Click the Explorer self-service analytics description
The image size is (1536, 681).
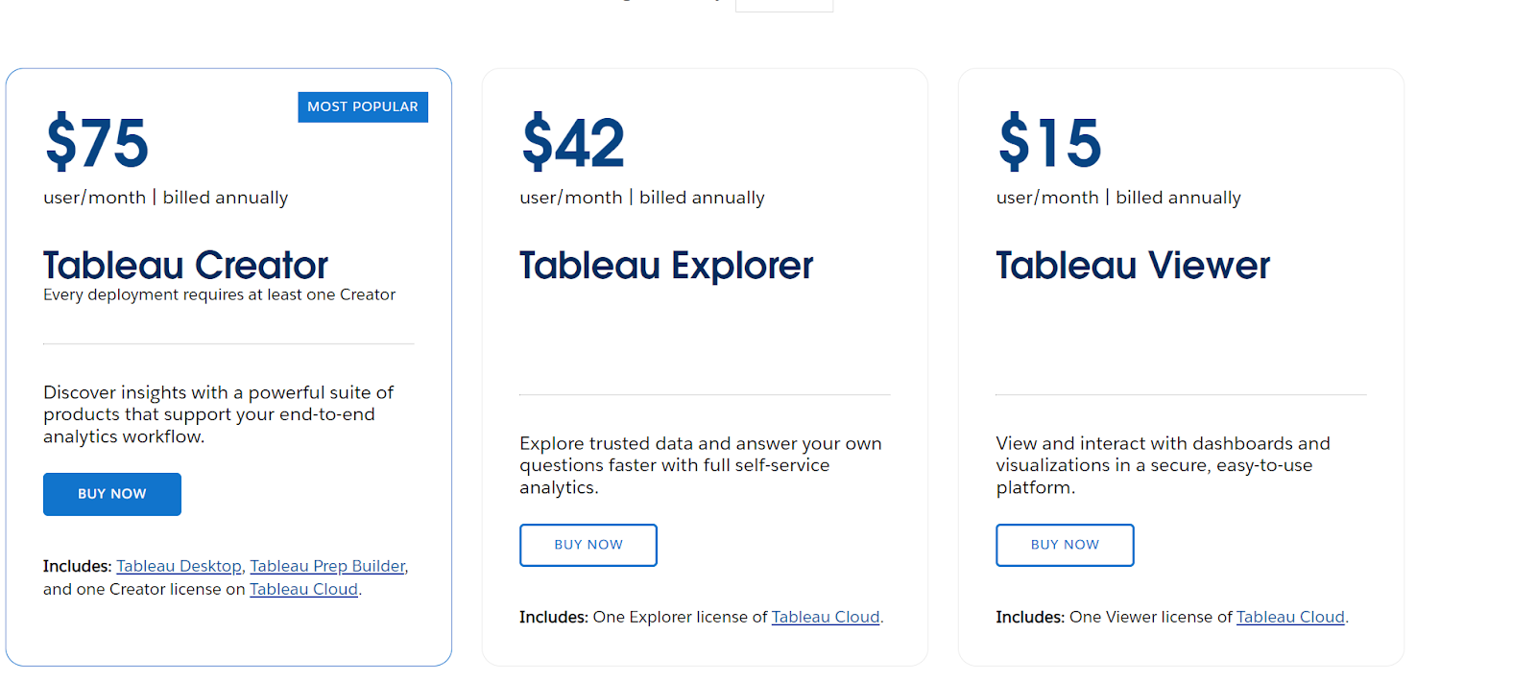(701, 465)
